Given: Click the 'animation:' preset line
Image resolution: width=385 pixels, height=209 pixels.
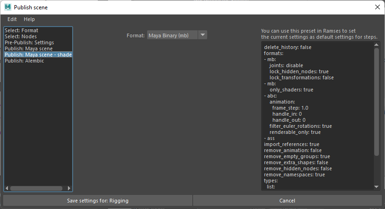Looking at the screenshot, I should (282, 102).
